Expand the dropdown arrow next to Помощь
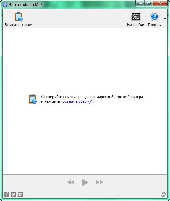This screenshot has width=170, height=201. point(165,19)
